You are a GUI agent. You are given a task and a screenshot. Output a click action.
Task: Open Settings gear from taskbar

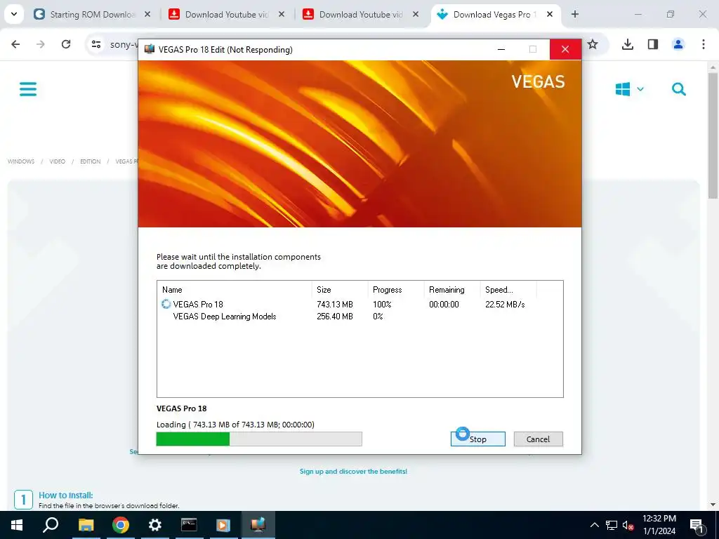[155, 525]
